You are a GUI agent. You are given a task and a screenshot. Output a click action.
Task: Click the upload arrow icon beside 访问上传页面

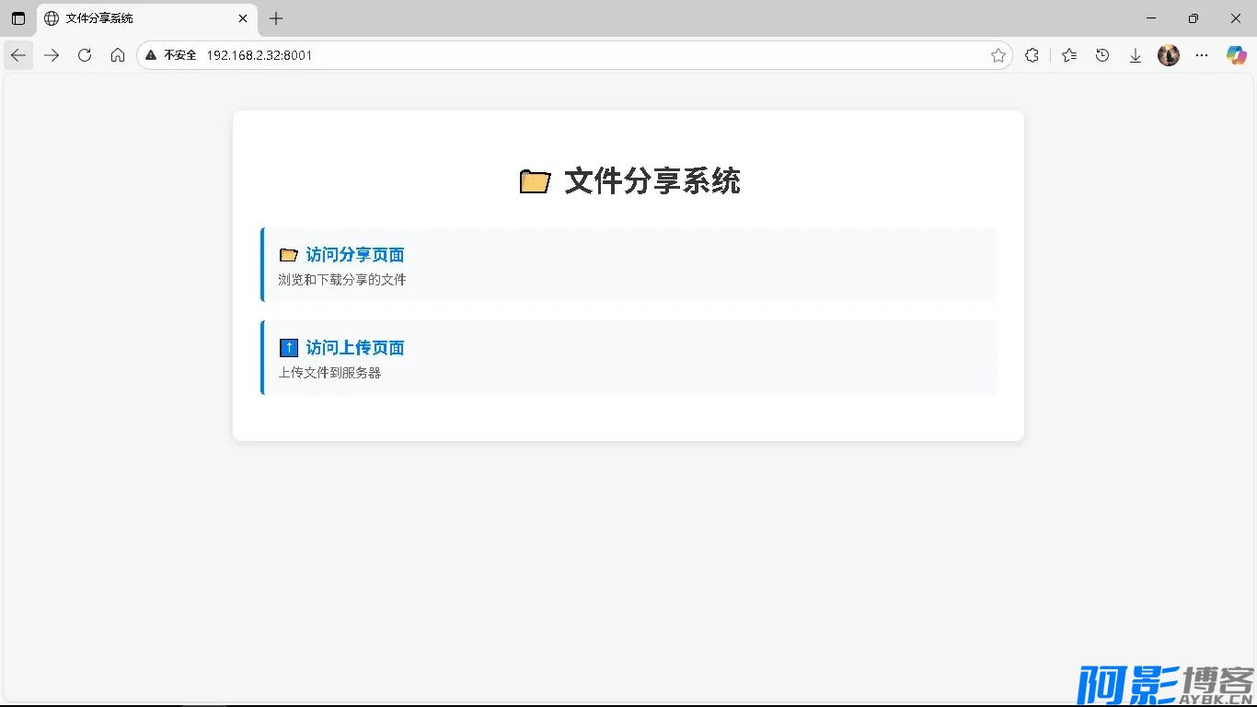tap(288, 347)
